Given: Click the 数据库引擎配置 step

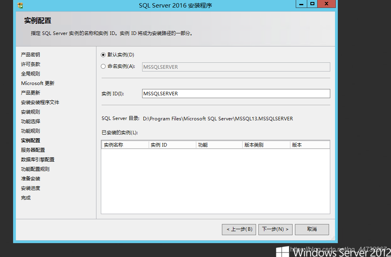Looking at the screenshot, I should [38, 159].
